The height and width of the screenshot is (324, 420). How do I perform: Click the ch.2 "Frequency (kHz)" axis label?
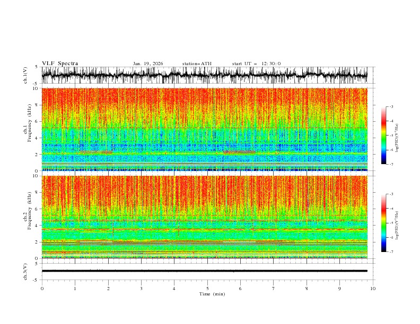click(29, 210)
